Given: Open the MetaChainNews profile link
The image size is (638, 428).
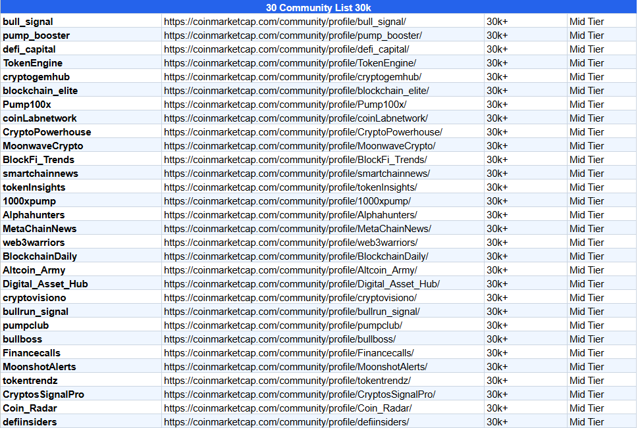Looking at the screenshot, I should [298, 229].
